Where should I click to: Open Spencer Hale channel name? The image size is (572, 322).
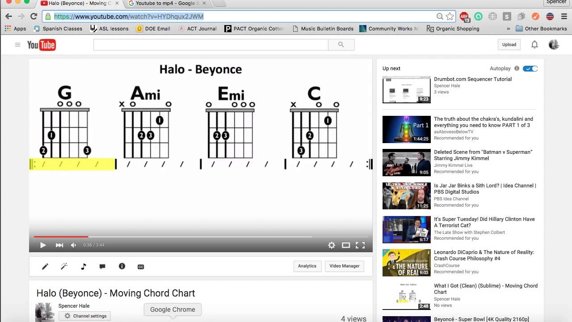point(74,306)
